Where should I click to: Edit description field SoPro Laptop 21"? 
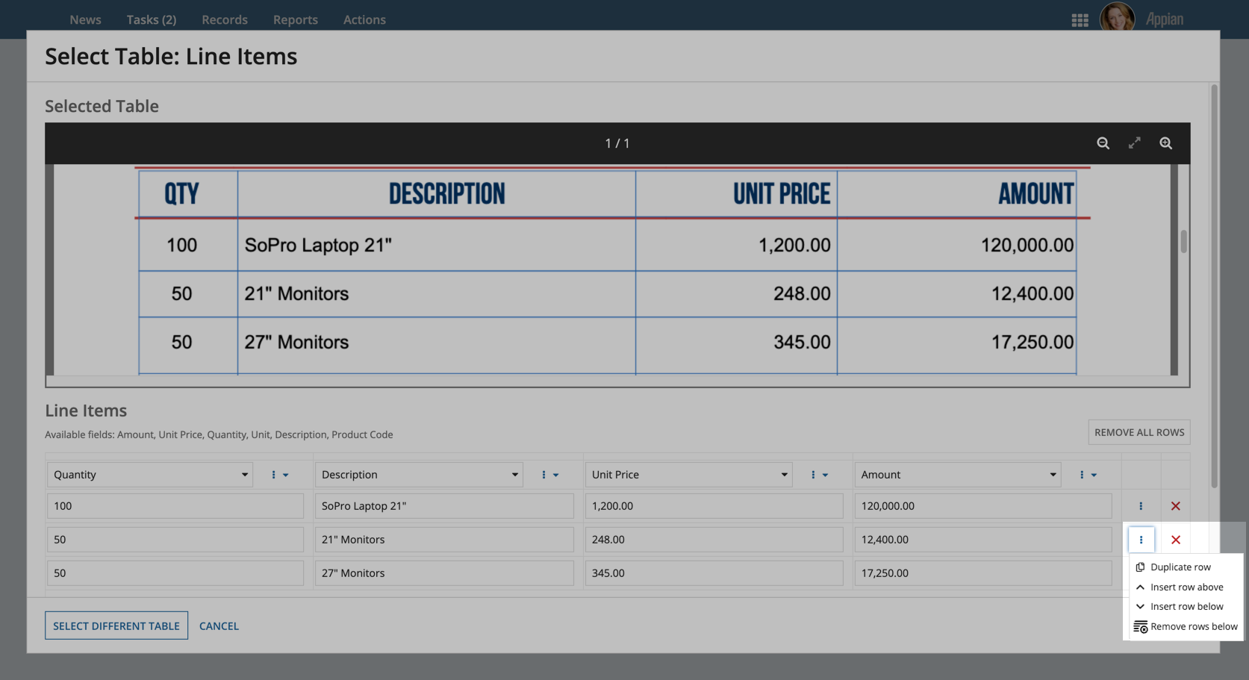pos(444,506)
